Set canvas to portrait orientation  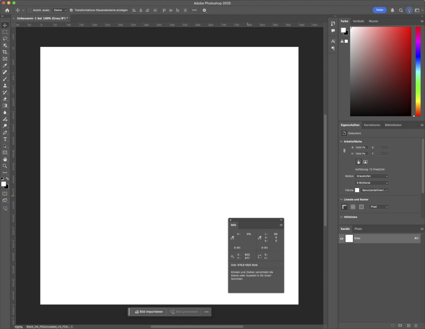pos(358,162)
